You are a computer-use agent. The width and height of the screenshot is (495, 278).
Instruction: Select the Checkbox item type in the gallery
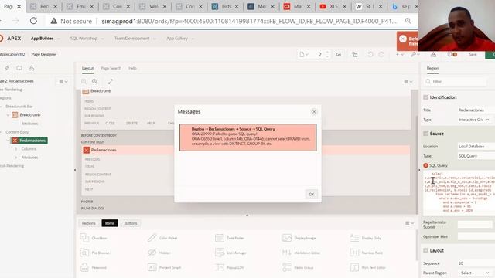point(94,238)
